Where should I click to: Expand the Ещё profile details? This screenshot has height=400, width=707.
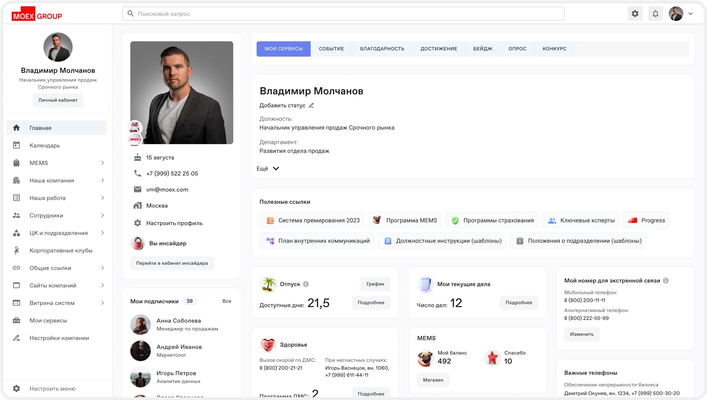pos(268,168)
